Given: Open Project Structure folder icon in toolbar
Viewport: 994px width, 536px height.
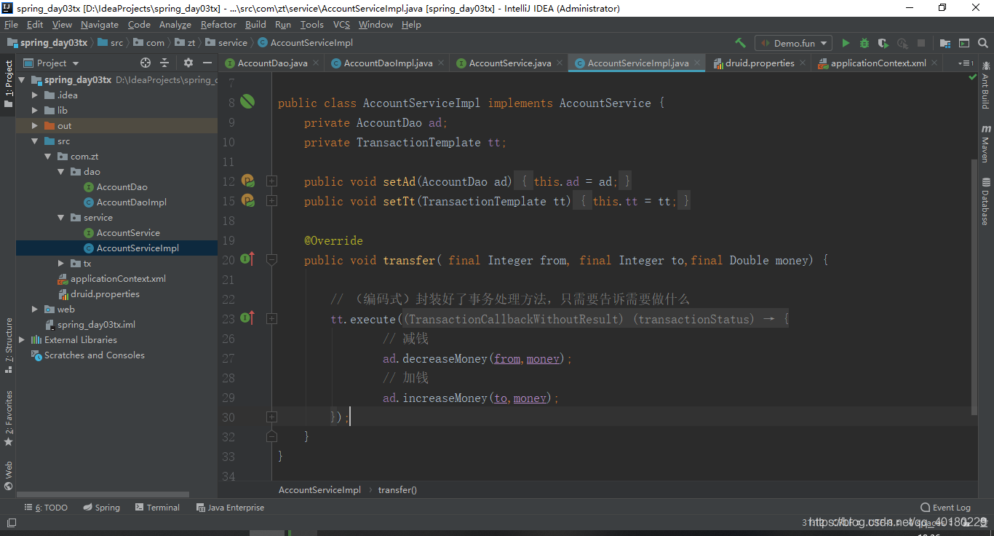Looking at the screenshot, I should [x=945, y=43].
